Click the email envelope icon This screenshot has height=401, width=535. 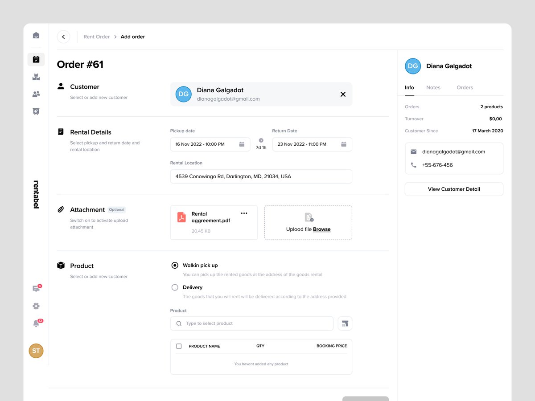point(414,151)
